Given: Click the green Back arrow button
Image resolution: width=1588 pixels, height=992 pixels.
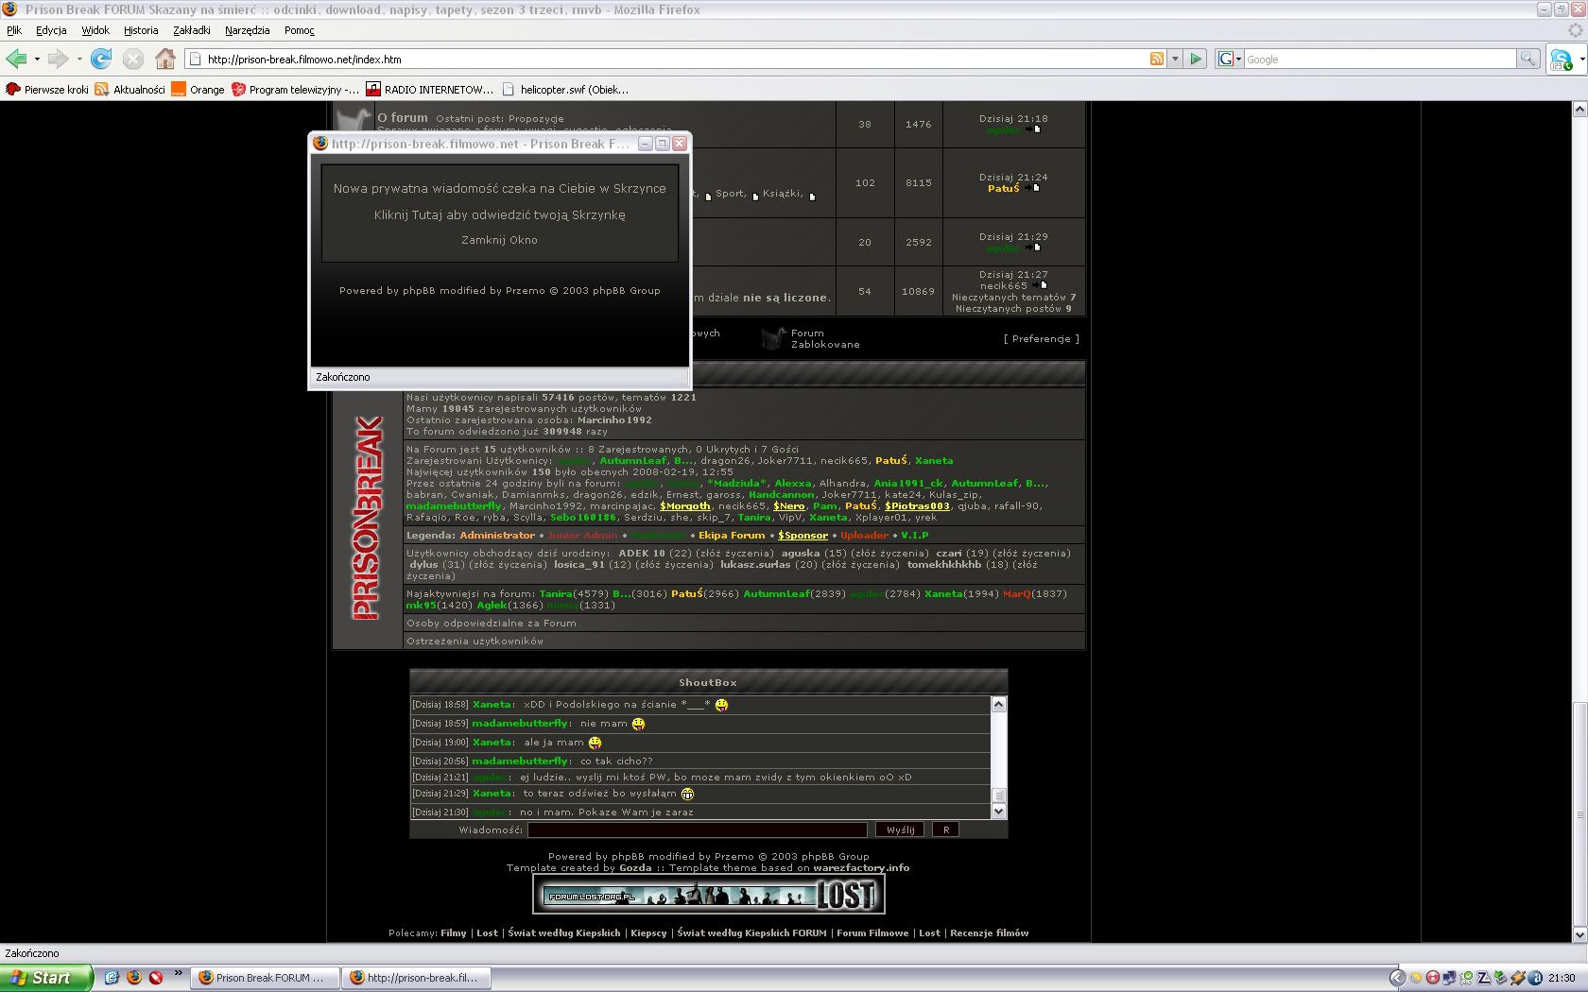Looking at the screenshot, I should 17,59.
